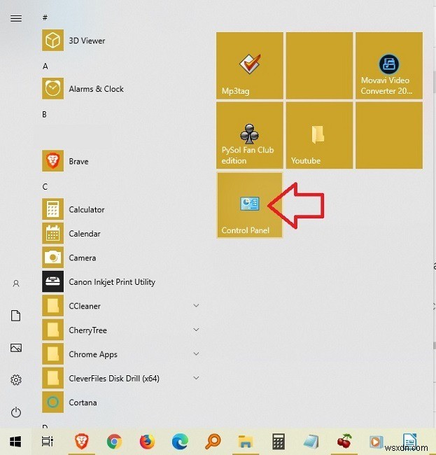Open the magnifier search app on taskbar
The width and height of the screenshot is (436, 455).
coord(213,442)
